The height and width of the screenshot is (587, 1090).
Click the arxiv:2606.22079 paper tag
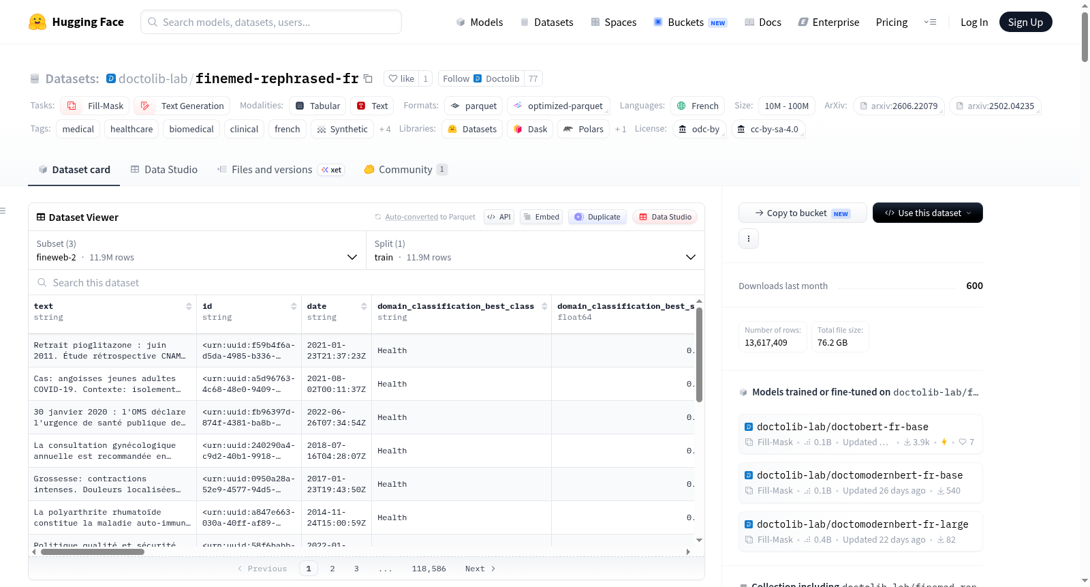pos(899,106)
